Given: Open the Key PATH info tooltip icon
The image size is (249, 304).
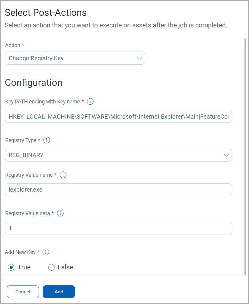Looking at the screenshot, I should click(x=90, y=101).
